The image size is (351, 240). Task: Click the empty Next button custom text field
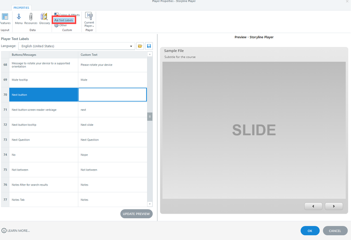[x=112, y=95]
